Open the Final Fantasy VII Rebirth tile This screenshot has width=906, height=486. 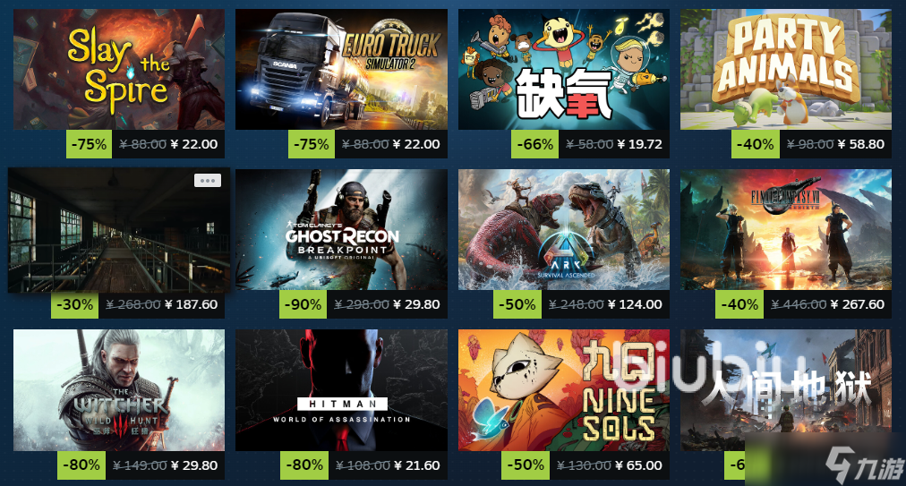point(786,229)
